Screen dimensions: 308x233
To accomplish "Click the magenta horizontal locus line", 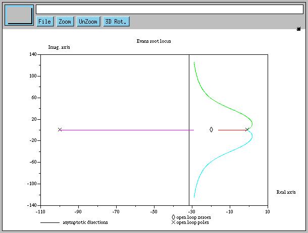I will coord(126,130).
